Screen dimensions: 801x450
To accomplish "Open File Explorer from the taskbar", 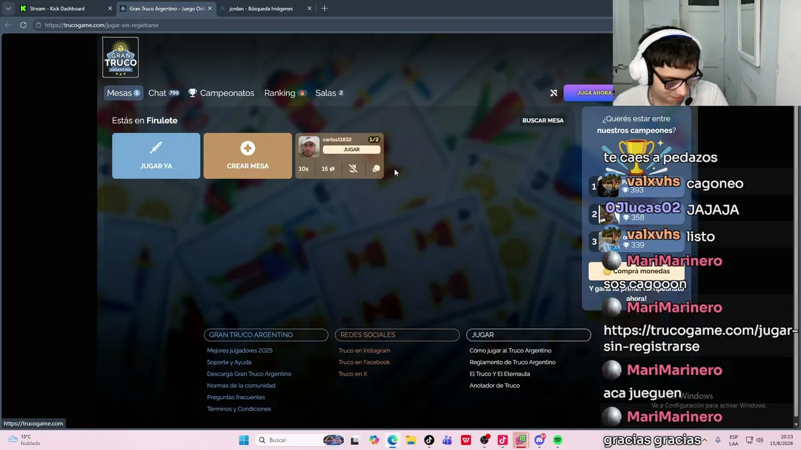I will pyautogui.click(x=411, y=440).
